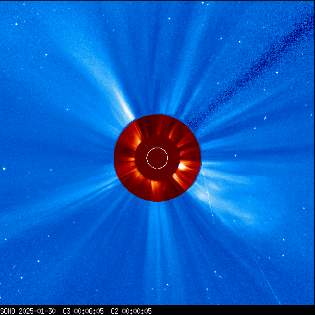Click the bright star at the far left edge
Screen dimensions: 315x315
pyautogui.click(x=4, y=169)
